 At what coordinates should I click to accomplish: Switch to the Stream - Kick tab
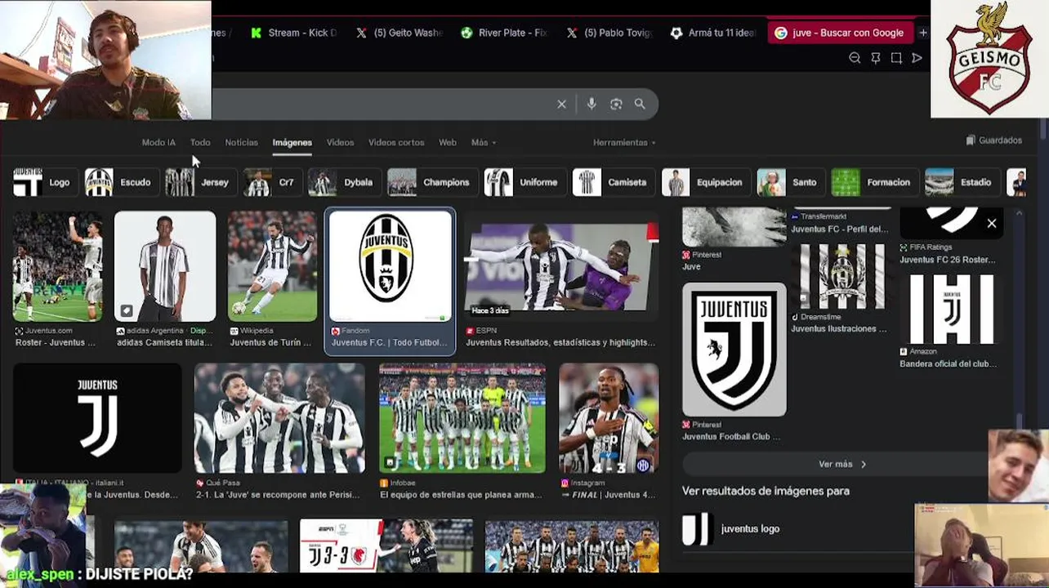point(294,33)
